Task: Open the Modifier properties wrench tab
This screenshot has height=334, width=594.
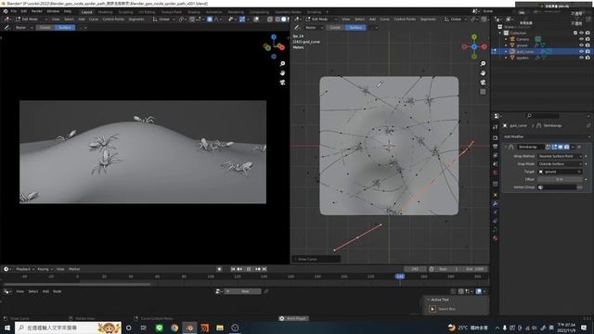Action: (x=495, y=204)
